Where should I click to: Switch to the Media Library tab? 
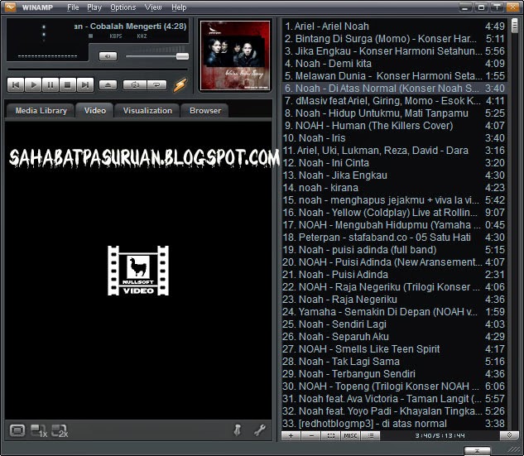click(41, 111)
